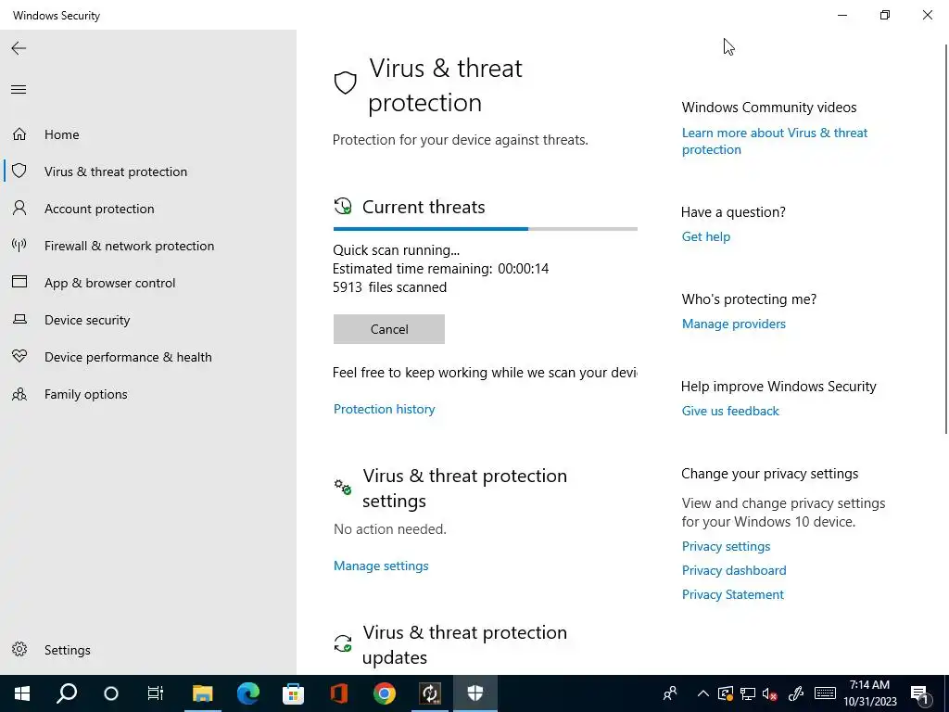Open the notification center icon
949x712 pixels.
919,693
